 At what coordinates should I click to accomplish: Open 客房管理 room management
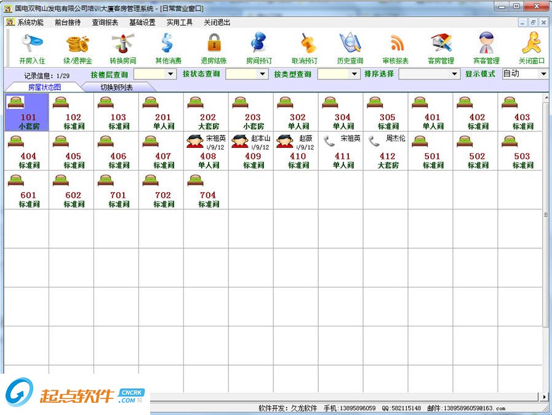(441, 46)
